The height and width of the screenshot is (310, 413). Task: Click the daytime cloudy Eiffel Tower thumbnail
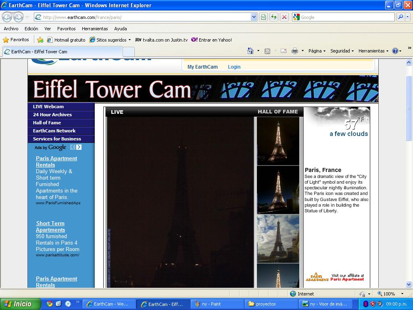point(278,239)
